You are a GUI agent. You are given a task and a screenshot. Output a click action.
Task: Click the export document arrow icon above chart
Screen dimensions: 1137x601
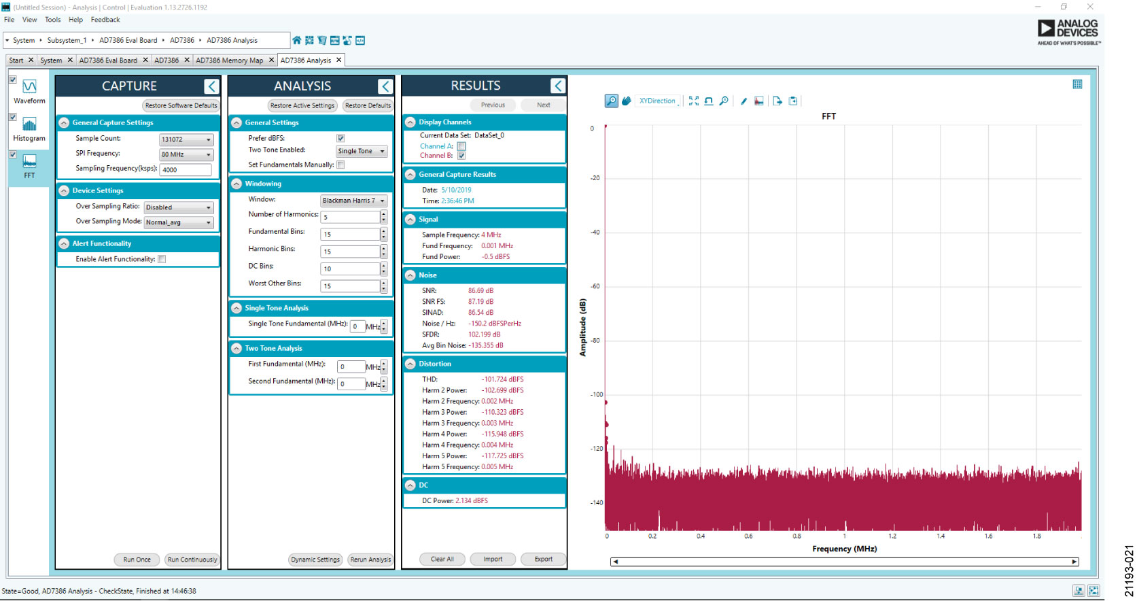[777, 101]
